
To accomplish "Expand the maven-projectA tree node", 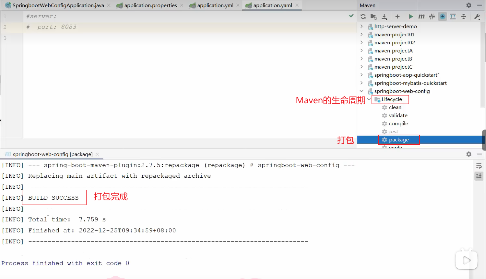I will coord(362,50).
